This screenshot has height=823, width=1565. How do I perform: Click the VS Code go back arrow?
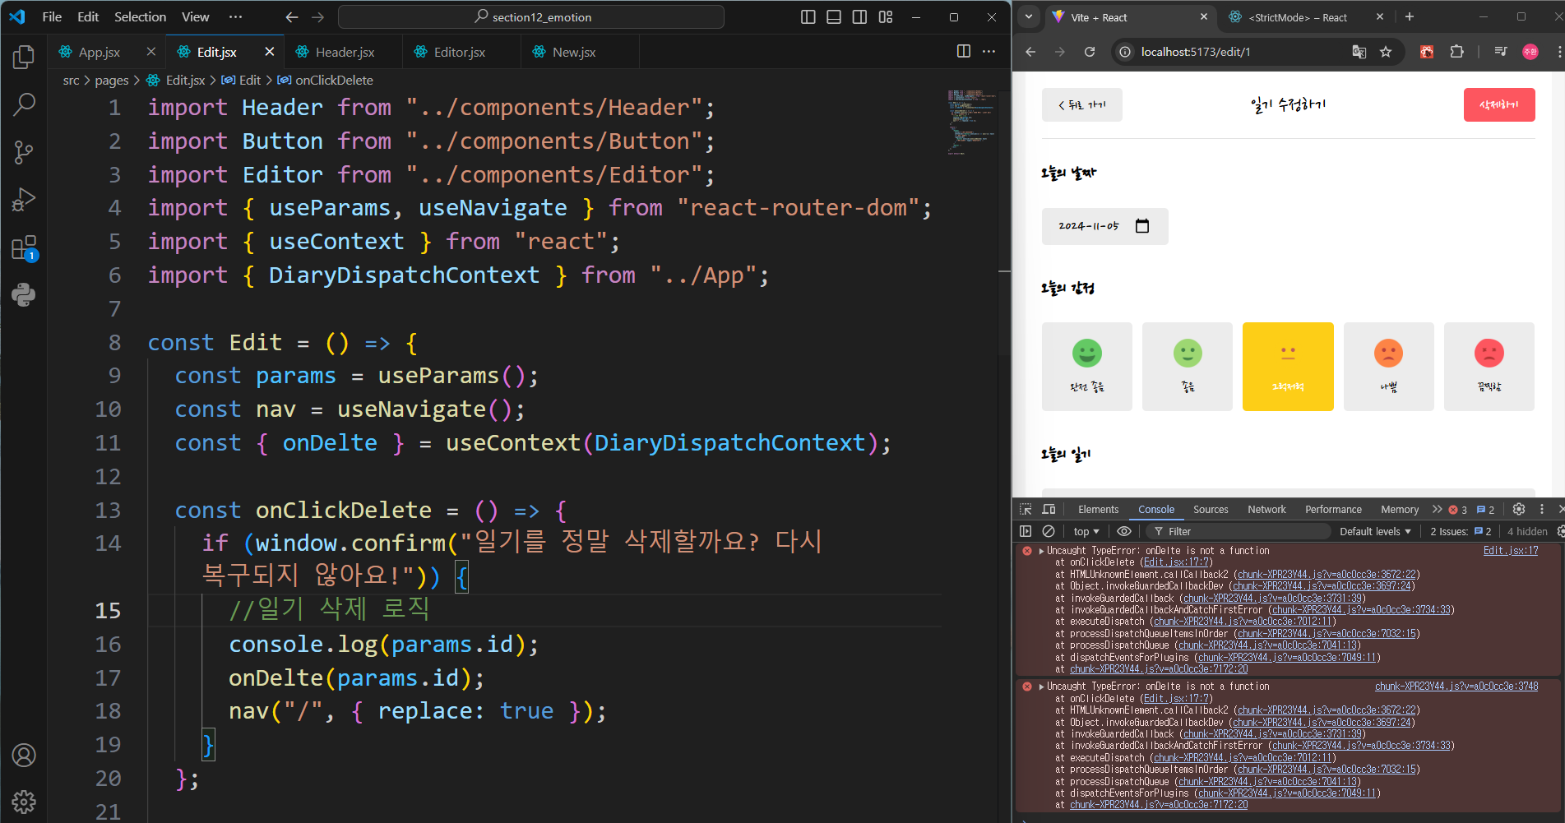tap(292, 16)
